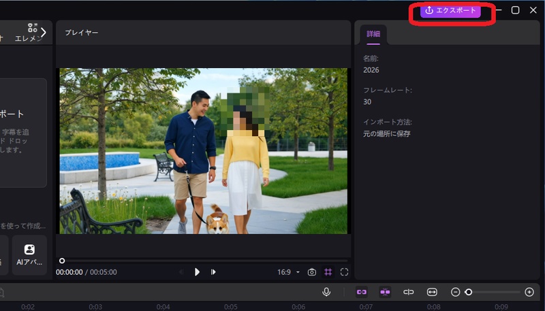Click the 0:07 mark on timeline ruler
The width and height of the screenshot is (545, 311).
pos(366,307)
